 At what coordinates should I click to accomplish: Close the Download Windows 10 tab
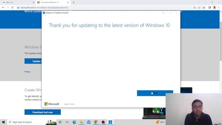68,2
